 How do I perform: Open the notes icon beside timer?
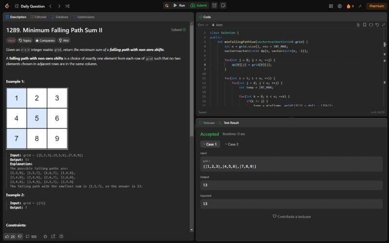(x=223, y=5)
